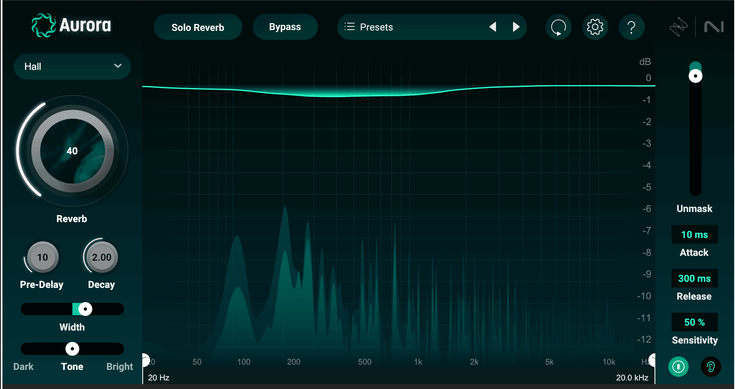This screenshot has width=735, height=389.
Task: Click the reset/loop circular arrow icon
Action: click(558, 27)
